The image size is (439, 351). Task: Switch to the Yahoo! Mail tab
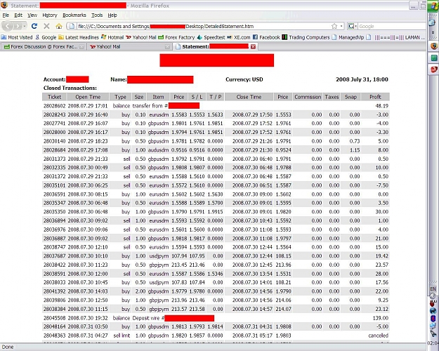coord(129,47)
